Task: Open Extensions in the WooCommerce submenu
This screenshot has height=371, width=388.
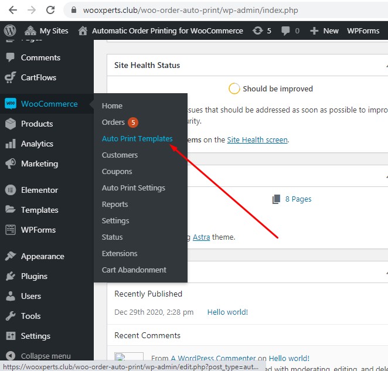Action: tap(120, 253)
